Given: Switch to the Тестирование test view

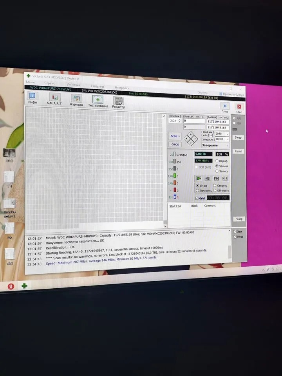Looking at the screenshot, I should 98,101.
